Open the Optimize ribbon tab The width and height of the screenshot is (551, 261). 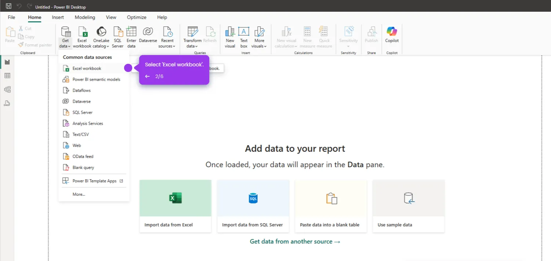pyautogui.click(x=137, y=17)
